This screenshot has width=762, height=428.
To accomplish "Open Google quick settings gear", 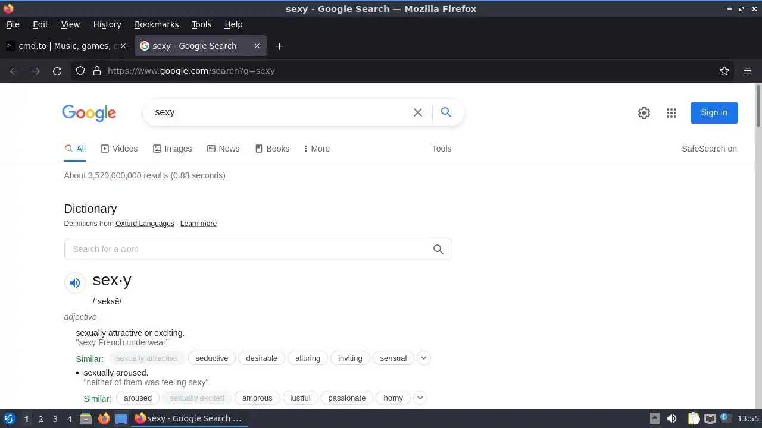I will coord(644,113).
